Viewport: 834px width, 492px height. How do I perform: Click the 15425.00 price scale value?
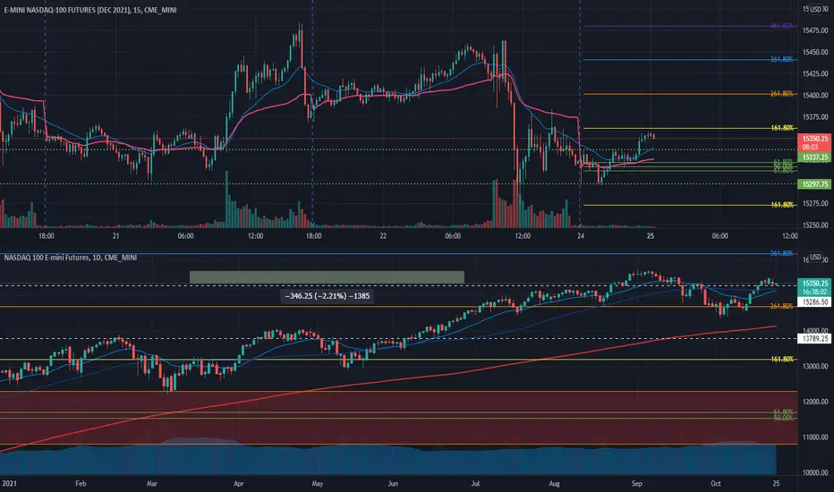pos(815,73)
